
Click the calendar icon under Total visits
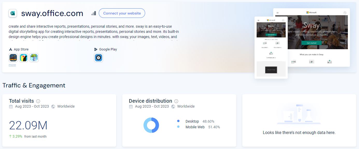click(11, 107)
